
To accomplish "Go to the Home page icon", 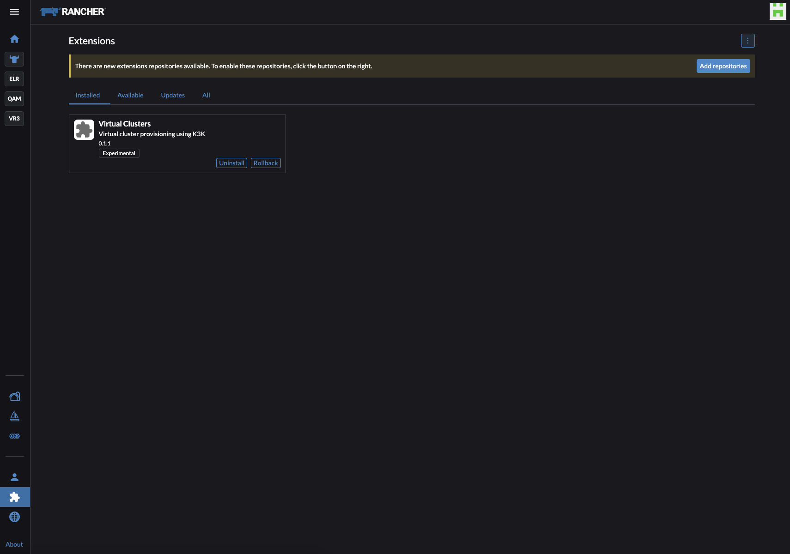I will tap(14, 39).
